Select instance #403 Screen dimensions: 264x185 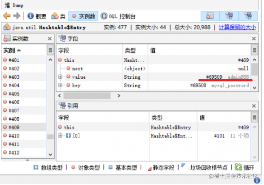point(24,77)
